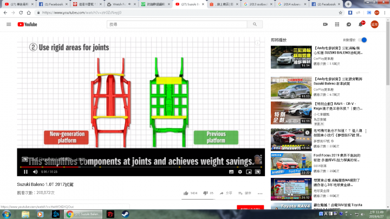
Task: Switch to the 2013 outback Google tab
Action: click(258, 4)
